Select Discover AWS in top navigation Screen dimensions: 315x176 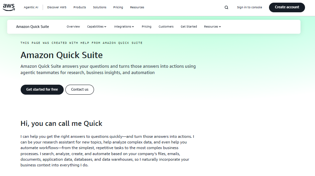57,7
